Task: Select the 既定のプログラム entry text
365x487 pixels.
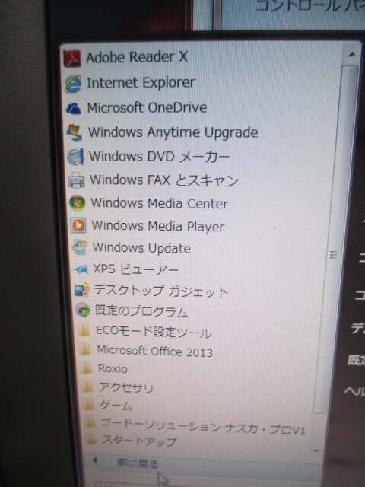Action: click(141, 311)
